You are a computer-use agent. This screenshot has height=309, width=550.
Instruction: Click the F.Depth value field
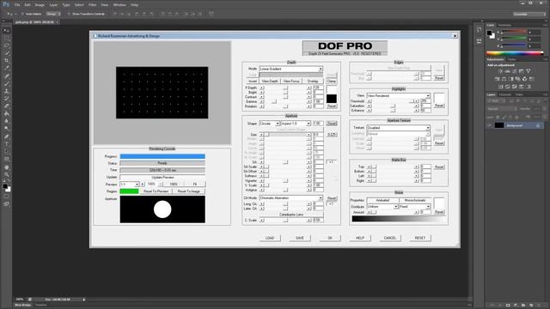[318, 88]
